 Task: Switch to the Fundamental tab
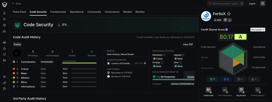pyautogui.click(x=58, y=12)
